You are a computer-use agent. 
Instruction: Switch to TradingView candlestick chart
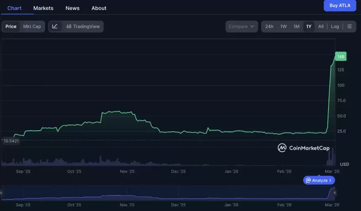pyautogui.click(x=83, y=27)
